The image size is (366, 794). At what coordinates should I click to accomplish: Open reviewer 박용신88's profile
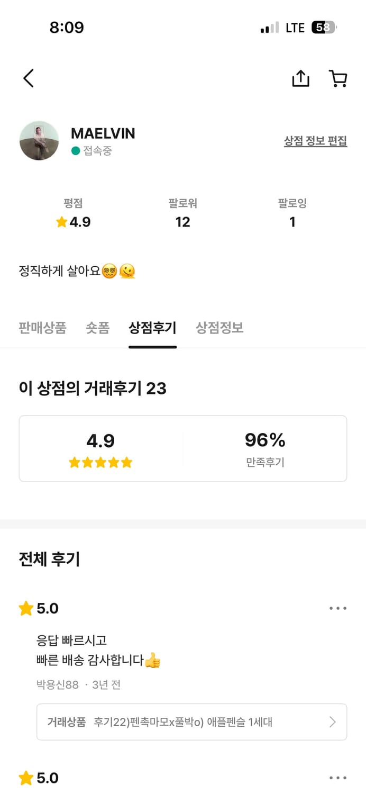(x=54, y=684)
